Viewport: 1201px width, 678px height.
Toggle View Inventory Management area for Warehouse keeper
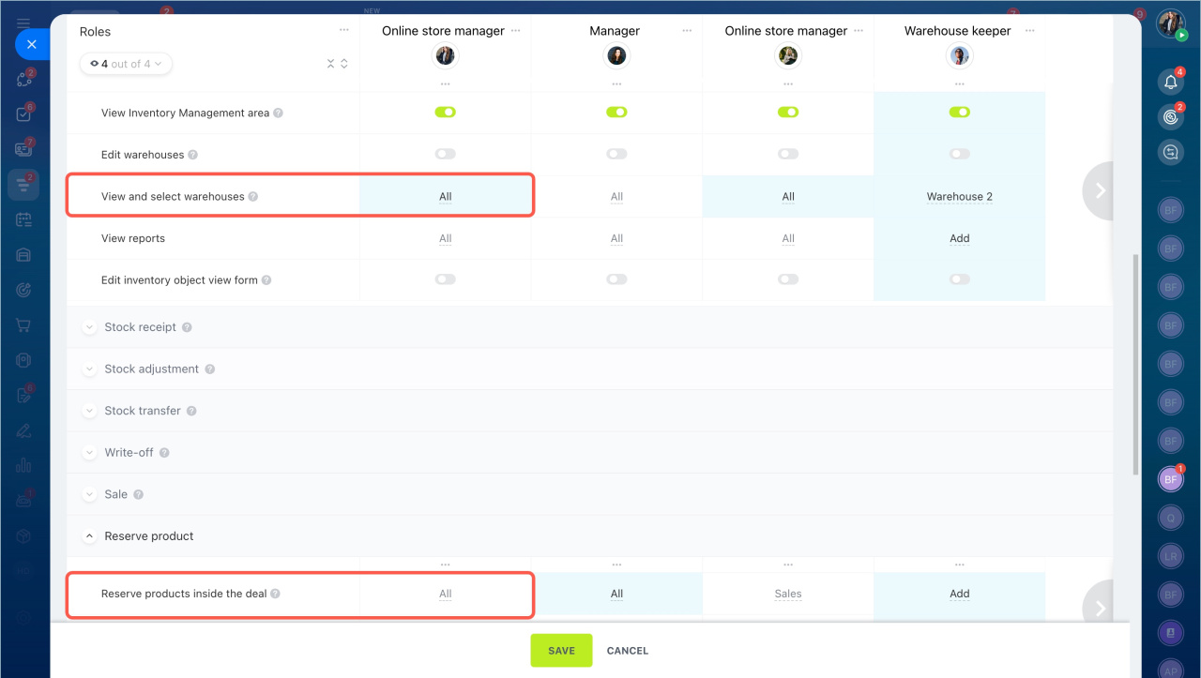[959, 113]
